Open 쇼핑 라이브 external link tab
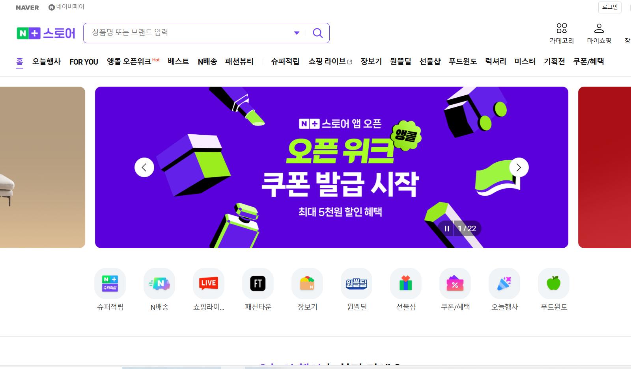 [x=330, y=61]
